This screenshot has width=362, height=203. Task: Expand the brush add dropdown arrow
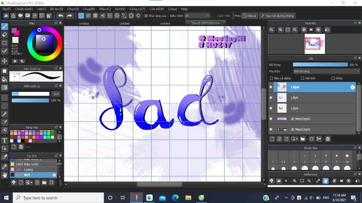(x=31, y=183)
